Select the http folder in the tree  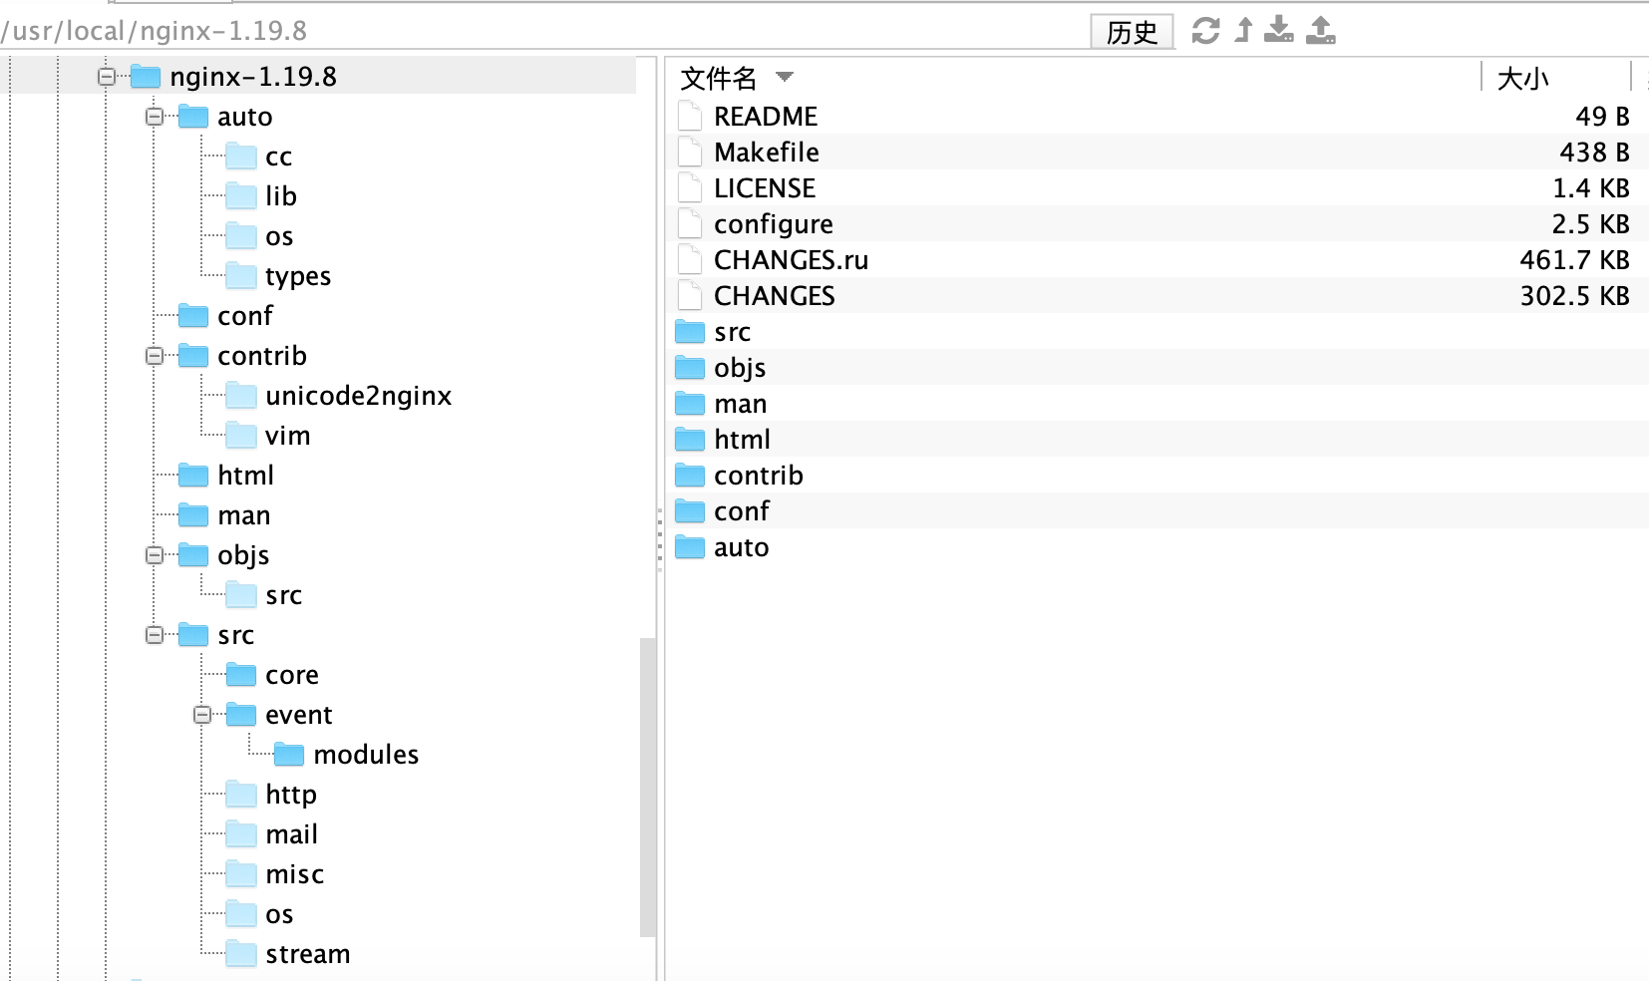271,795
